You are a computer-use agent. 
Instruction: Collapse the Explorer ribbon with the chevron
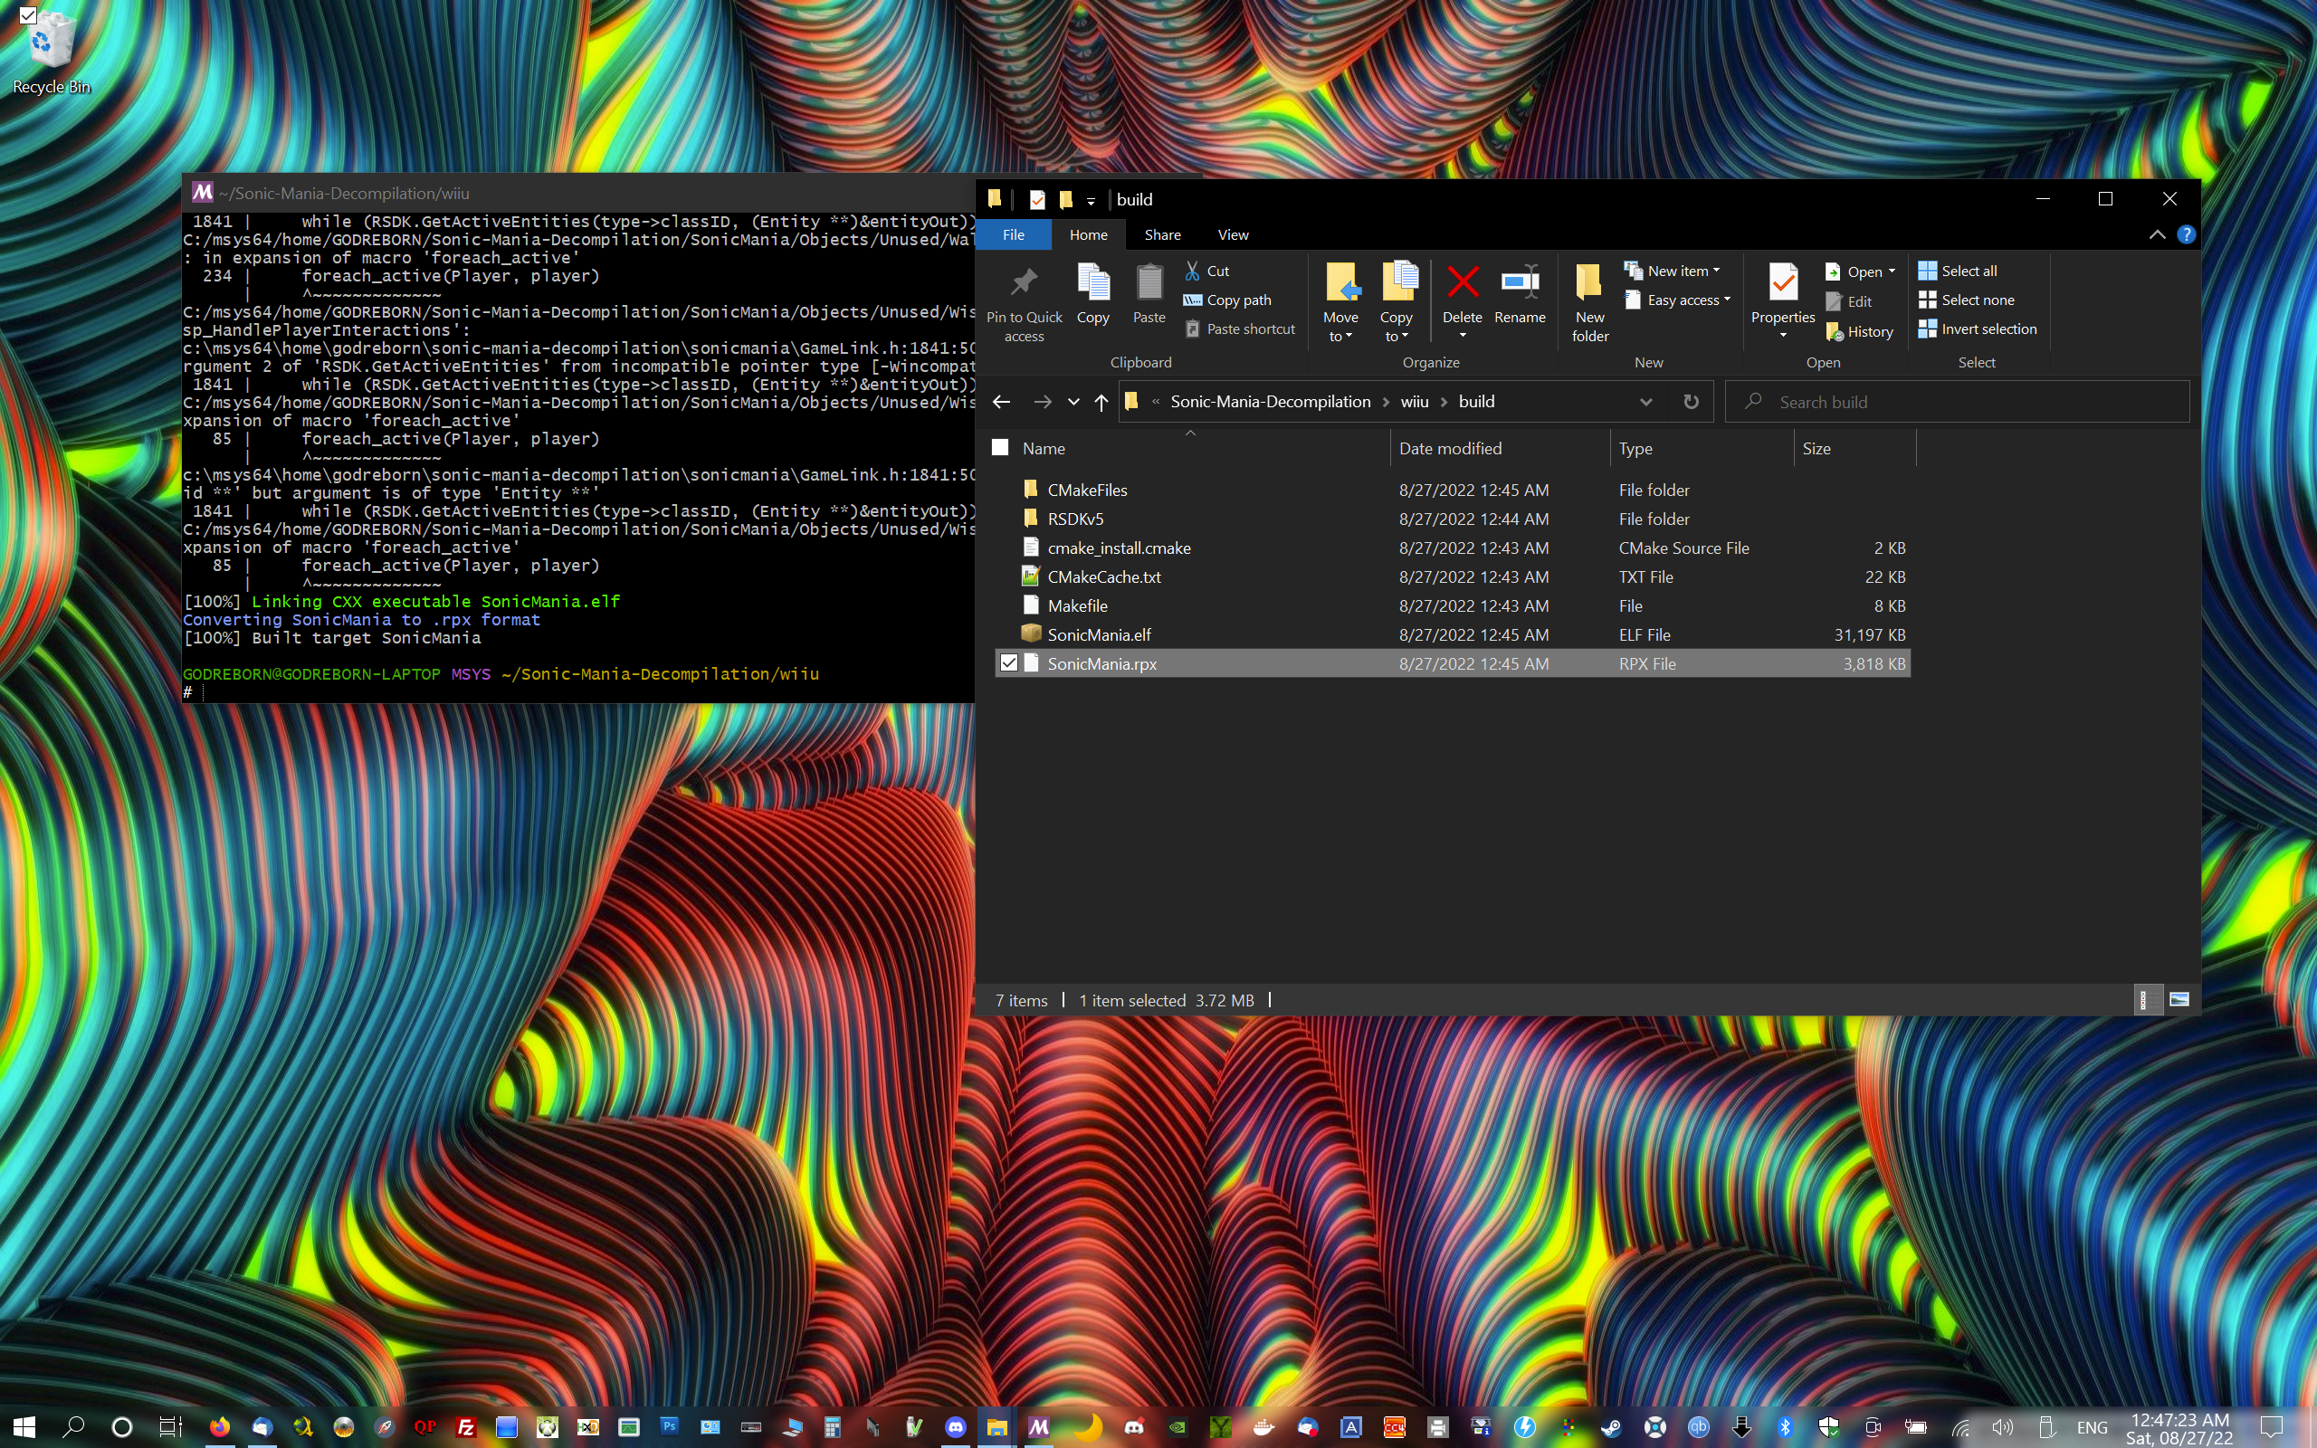pyautogui.click(x=2157, y=234)
